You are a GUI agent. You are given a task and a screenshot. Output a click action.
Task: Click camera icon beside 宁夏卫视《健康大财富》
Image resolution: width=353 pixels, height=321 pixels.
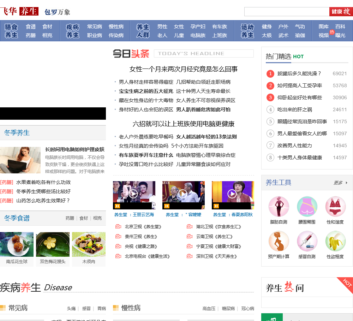pos(190,246)
